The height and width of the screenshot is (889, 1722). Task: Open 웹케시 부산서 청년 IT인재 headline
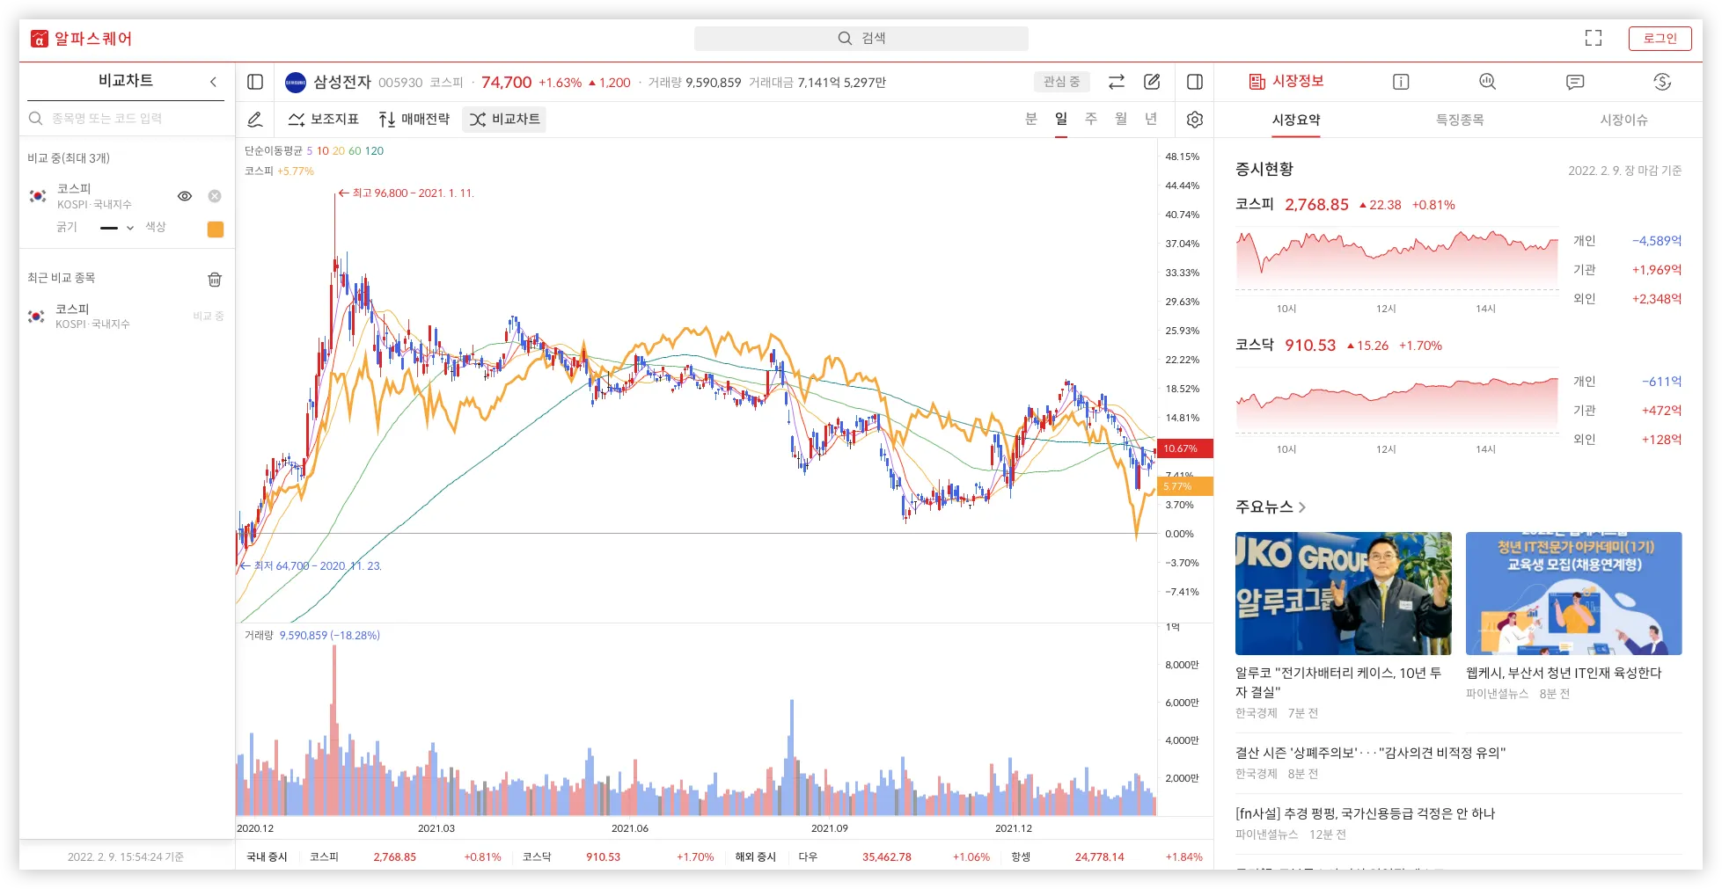tap(1564, 673)
